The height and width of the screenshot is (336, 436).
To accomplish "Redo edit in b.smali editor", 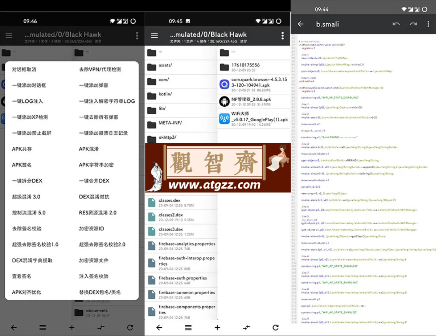I will pos(413,24).
